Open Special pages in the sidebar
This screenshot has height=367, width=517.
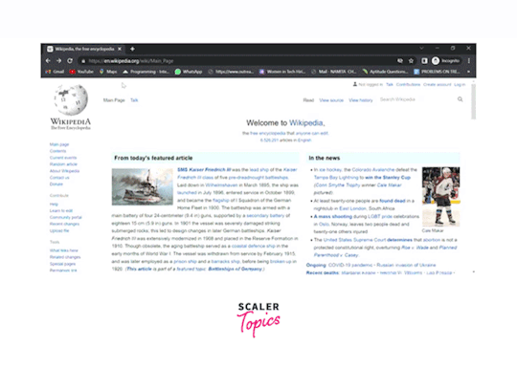point(62,264)
